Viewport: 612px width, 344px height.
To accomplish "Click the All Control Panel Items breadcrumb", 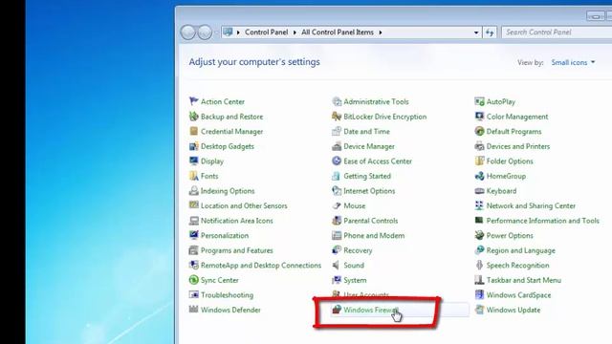I will pos(338,32).
